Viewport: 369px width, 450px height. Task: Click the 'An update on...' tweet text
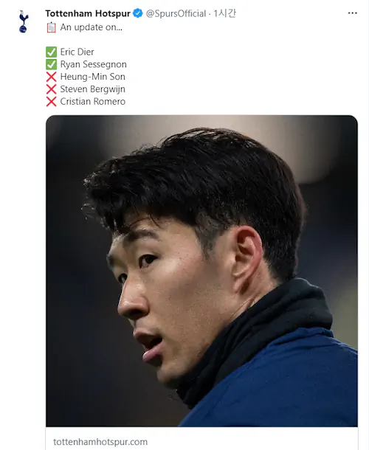(x=91, y=27)
